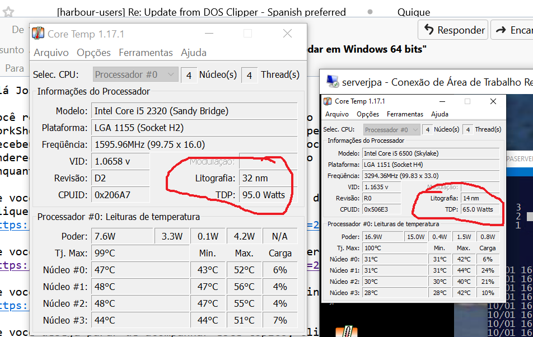This screenshot has width=533, height=337.
Task: Open Opções menu in the small Core Temp window
Action: [x=368, y=114]
